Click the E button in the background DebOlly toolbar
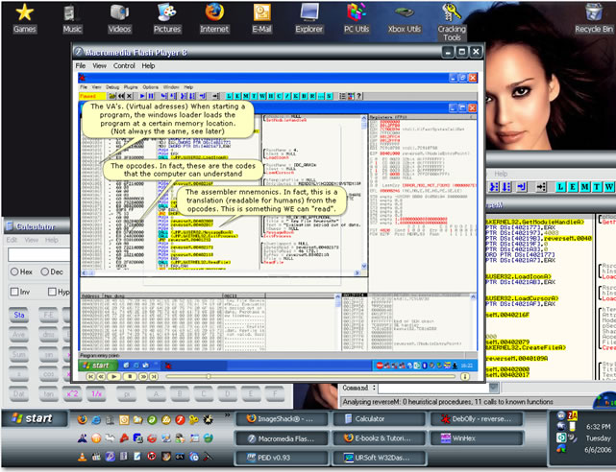The width and height of the screenshot is (616, 472). (573, 187)
